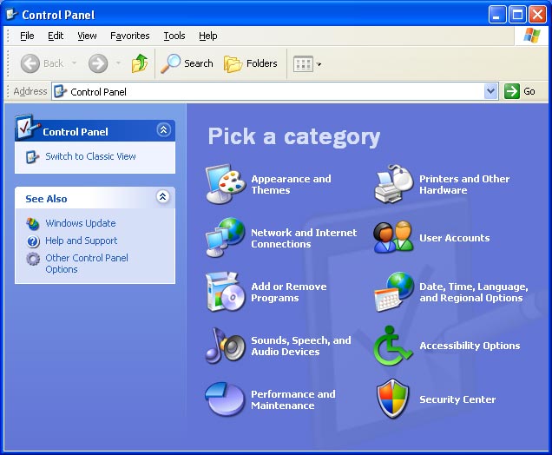Click the Windows Update globe icon
This screenshot has width=552, height=455.
pyautogui.click(x=33, y=224)
